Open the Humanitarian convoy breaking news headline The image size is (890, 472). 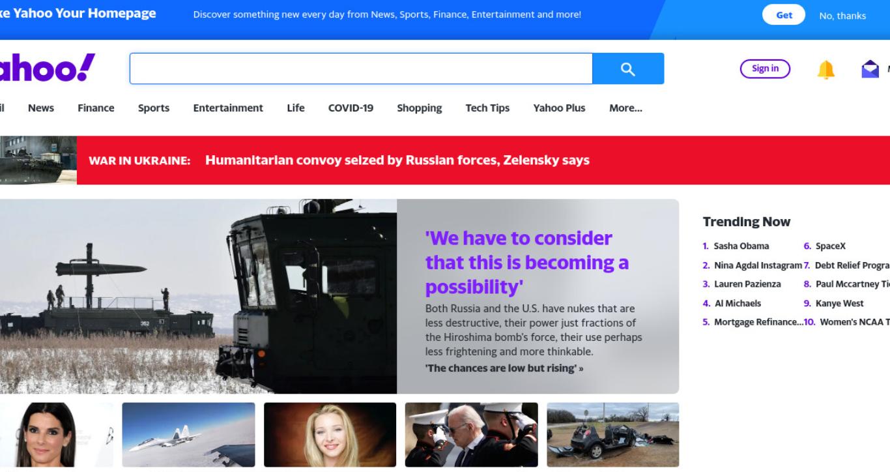397,160
